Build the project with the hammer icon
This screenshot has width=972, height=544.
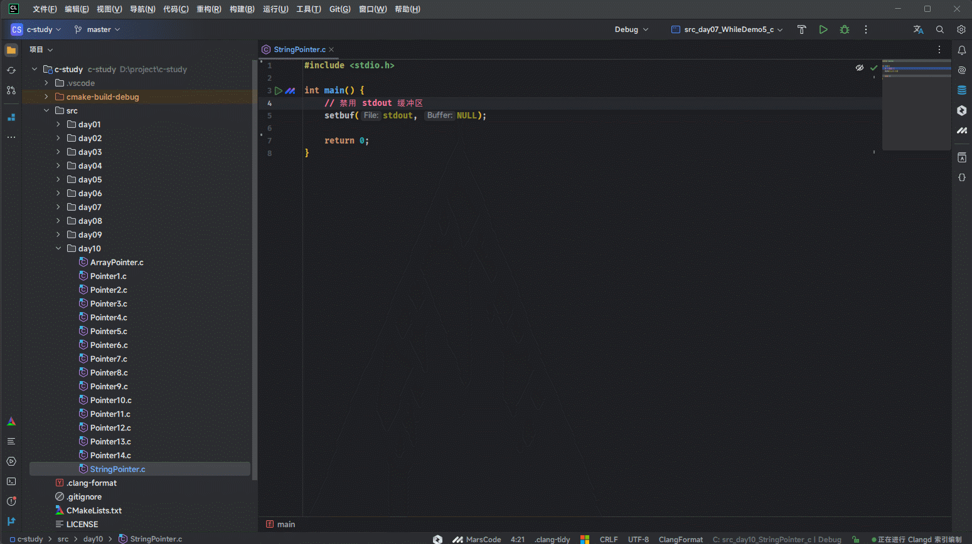[x=801, y=29]
